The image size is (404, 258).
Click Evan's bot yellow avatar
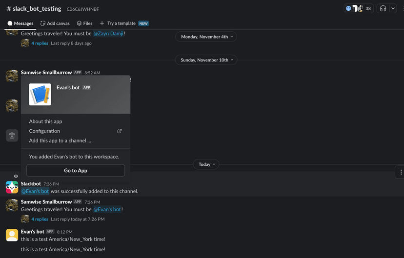pyautogui.click(x=12, y=235)
